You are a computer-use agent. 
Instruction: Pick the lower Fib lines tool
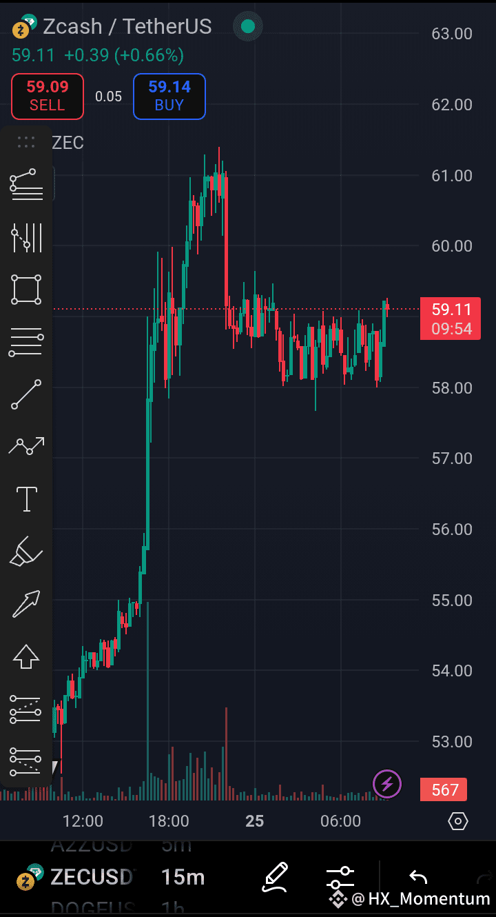26,761
